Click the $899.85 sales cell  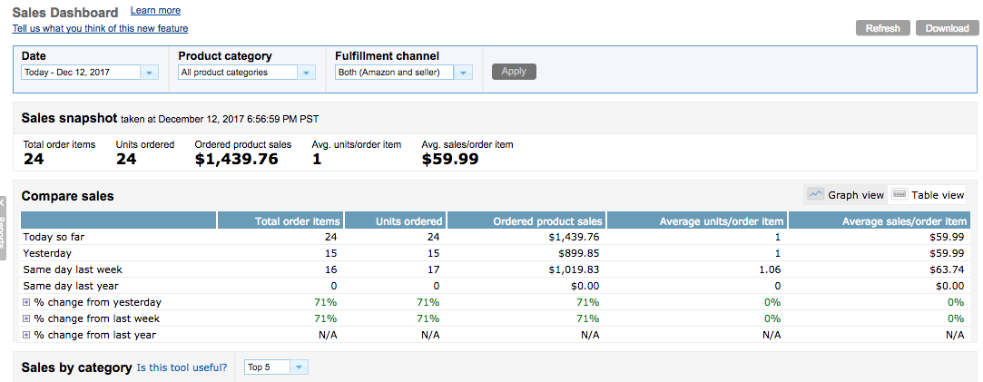click(x=578, y=254)
